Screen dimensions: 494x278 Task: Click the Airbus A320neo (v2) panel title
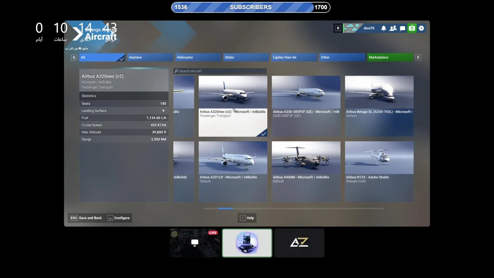(103, 76)
